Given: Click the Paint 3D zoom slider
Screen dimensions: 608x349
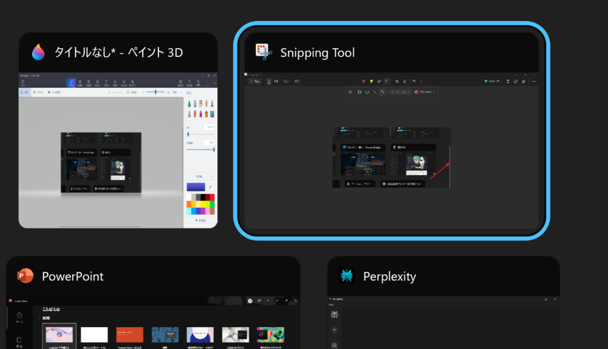Looking at the screenshot, I should [156, 92].
